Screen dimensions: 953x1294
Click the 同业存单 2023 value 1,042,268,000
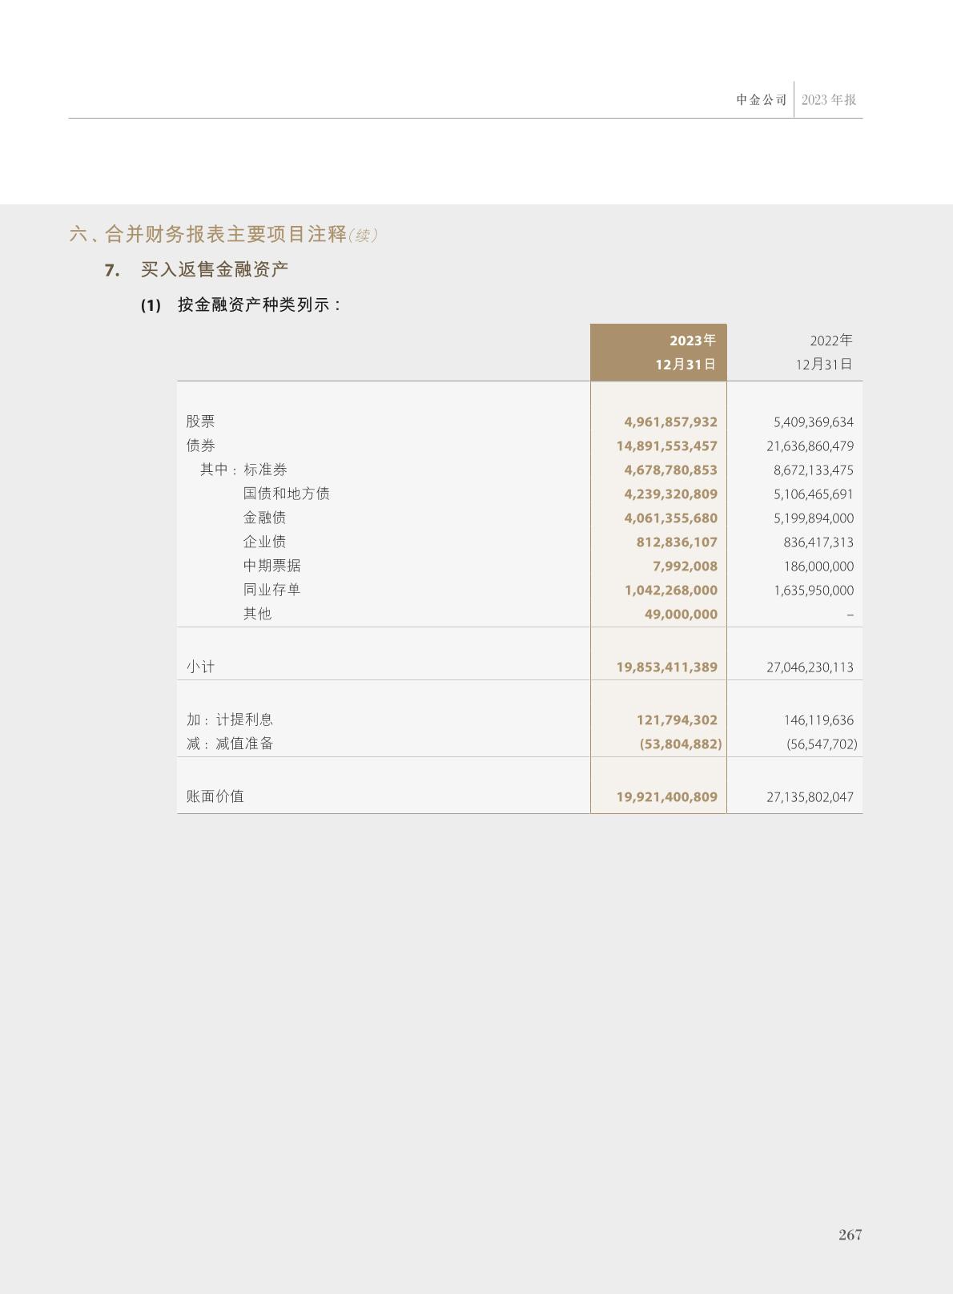(x=670, y=591)
